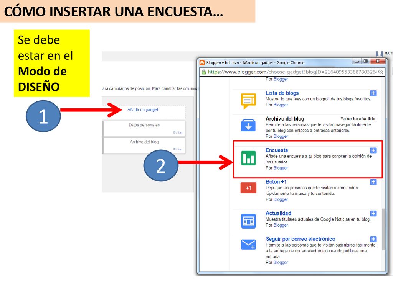The image size is (393, 294).
Task: Select the green Encuesta chart icon
Action: [x=248, y=158]
